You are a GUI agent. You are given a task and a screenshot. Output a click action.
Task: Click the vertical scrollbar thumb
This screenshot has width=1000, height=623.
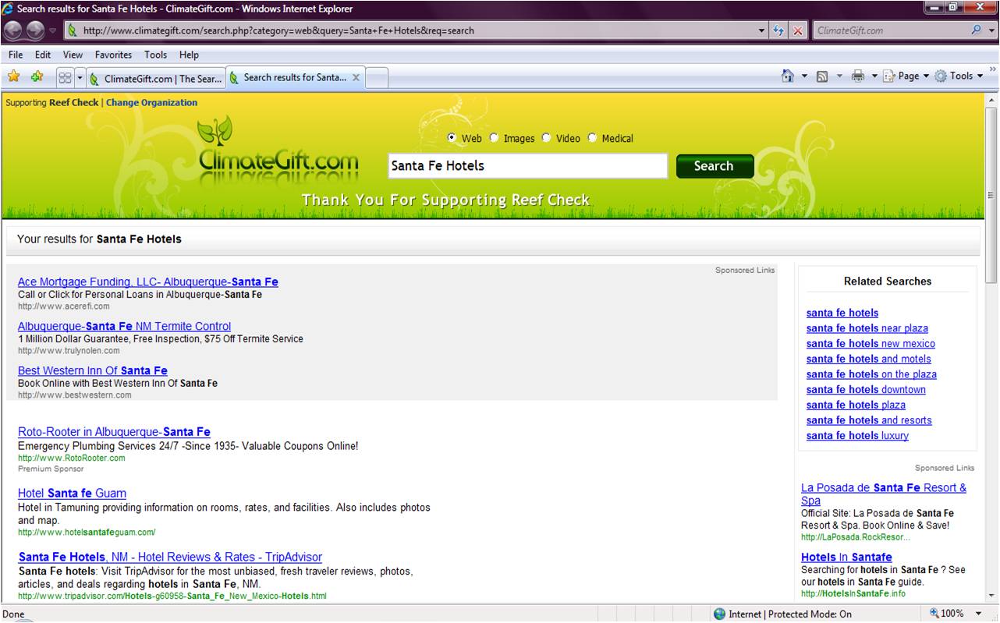991,196
